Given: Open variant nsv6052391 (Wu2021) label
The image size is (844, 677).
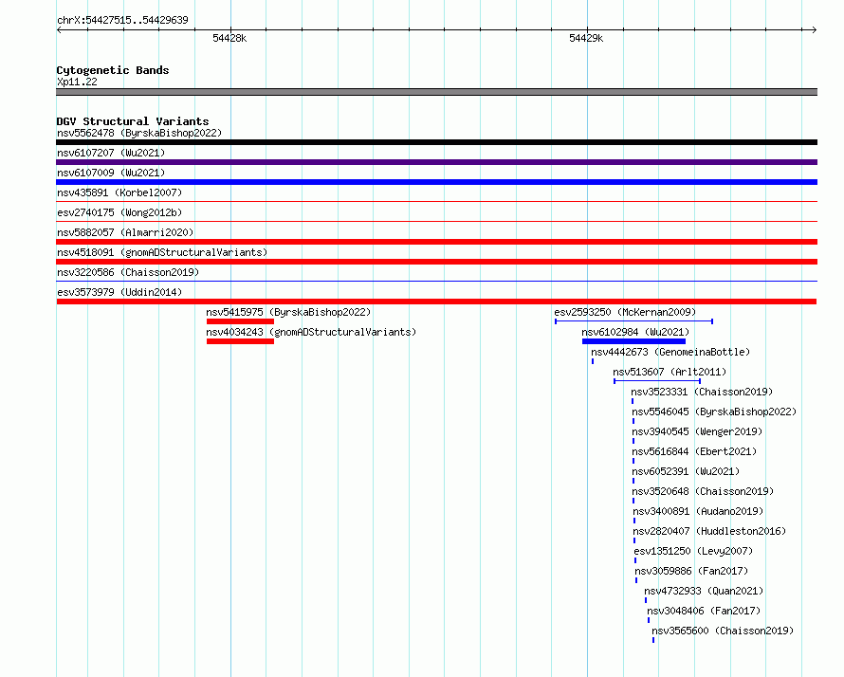Looking at the screenshot, I should click(x=686, y=471).
